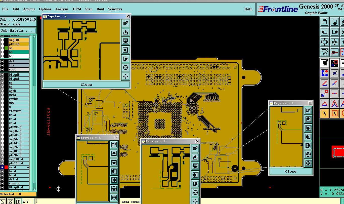Click the green color swatch beside ss
This screenshot has height=204, width=344.
tap(6, 48)
